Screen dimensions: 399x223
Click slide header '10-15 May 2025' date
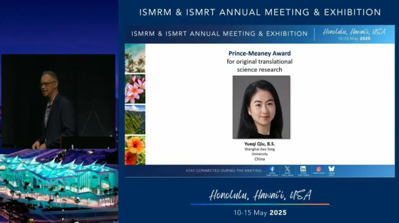[354, 38]
